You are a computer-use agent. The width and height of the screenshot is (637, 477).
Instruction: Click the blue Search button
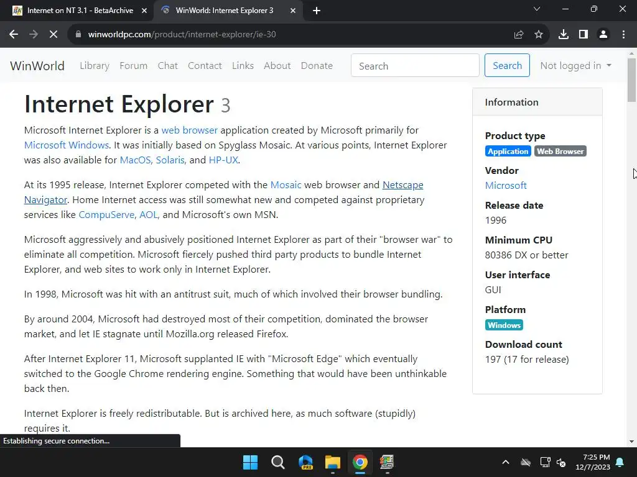tap(507, 65)
